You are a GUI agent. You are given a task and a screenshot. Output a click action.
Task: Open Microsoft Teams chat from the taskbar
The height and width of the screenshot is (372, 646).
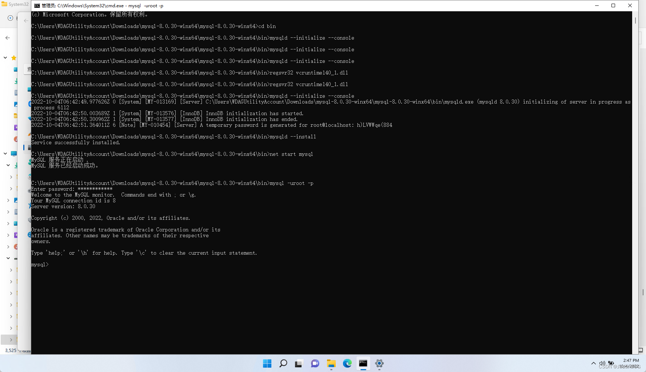(315, 363)
